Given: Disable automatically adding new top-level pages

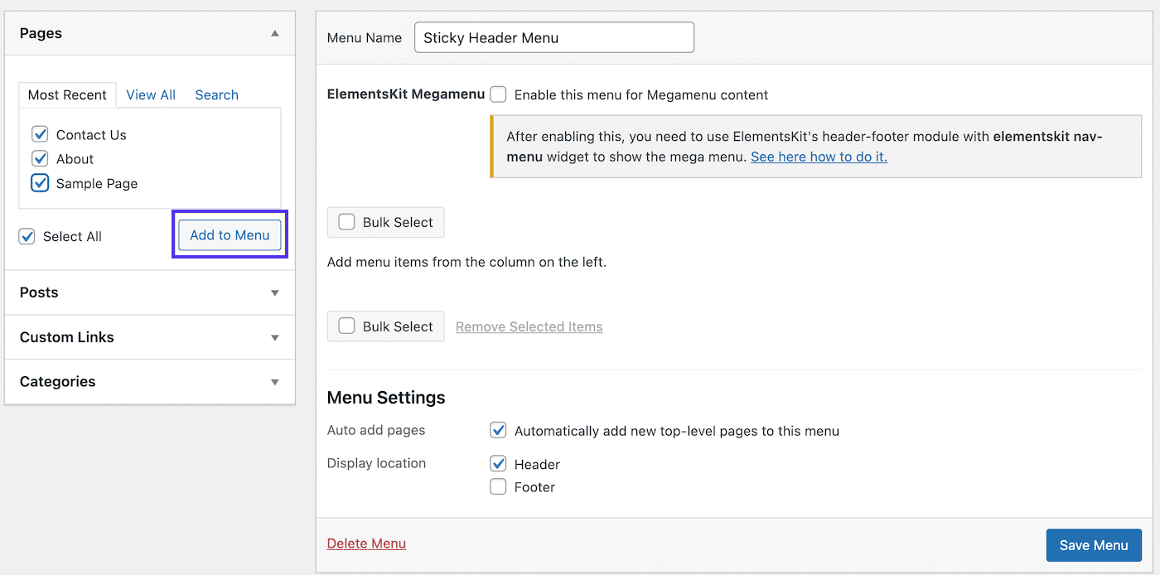Looking at the screenshot, I should 498,430.
